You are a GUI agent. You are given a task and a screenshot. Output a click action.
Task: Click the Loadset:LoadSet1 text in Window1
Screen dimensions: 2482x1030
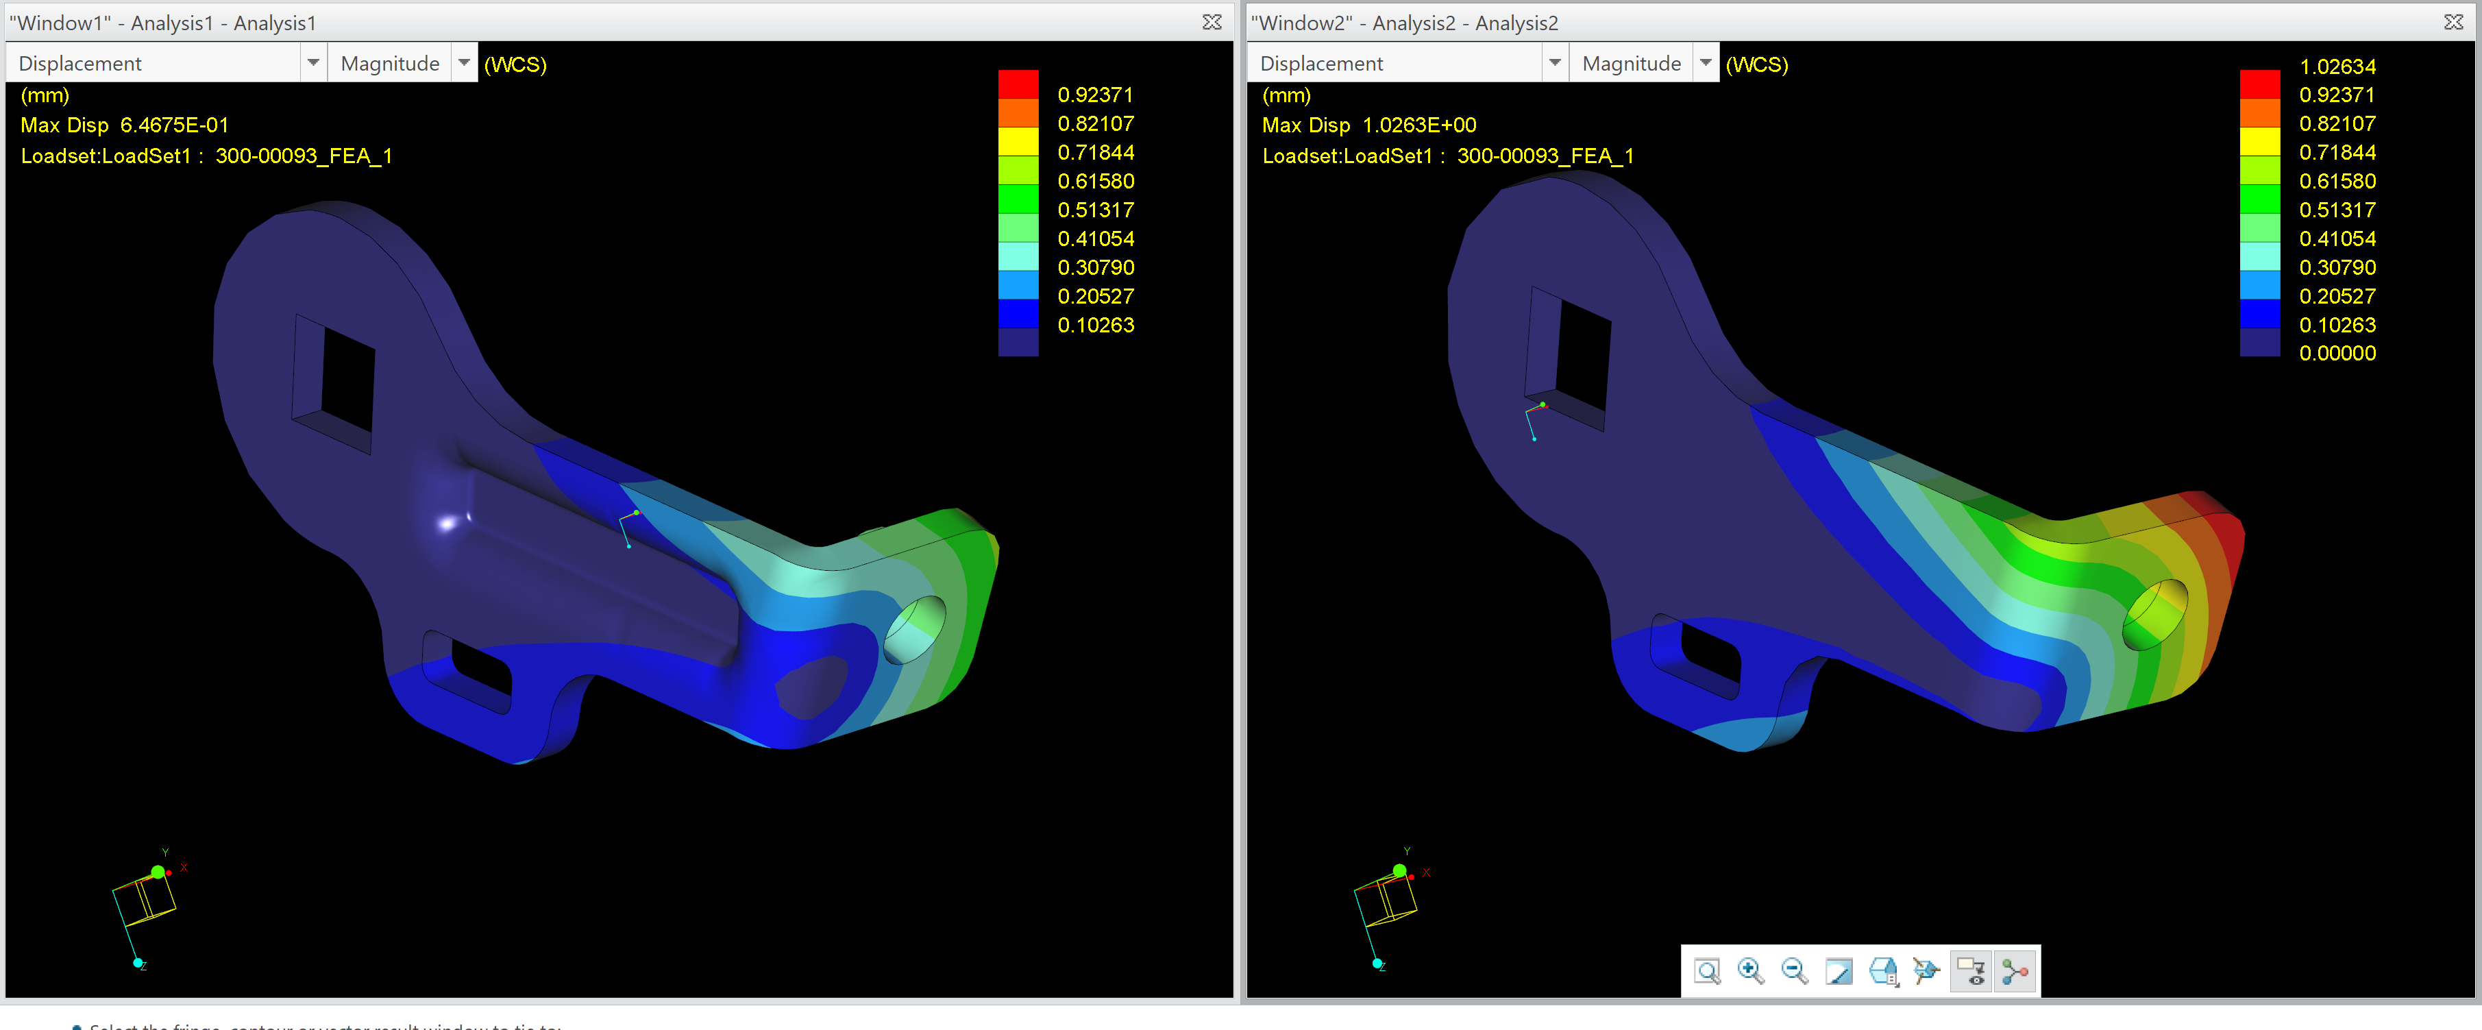[x=206, y=156]
